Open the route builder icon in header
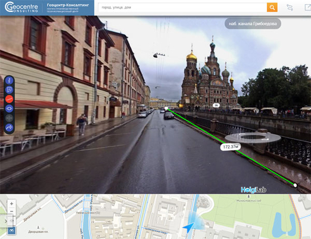311x239 pixels. point(290,8)
